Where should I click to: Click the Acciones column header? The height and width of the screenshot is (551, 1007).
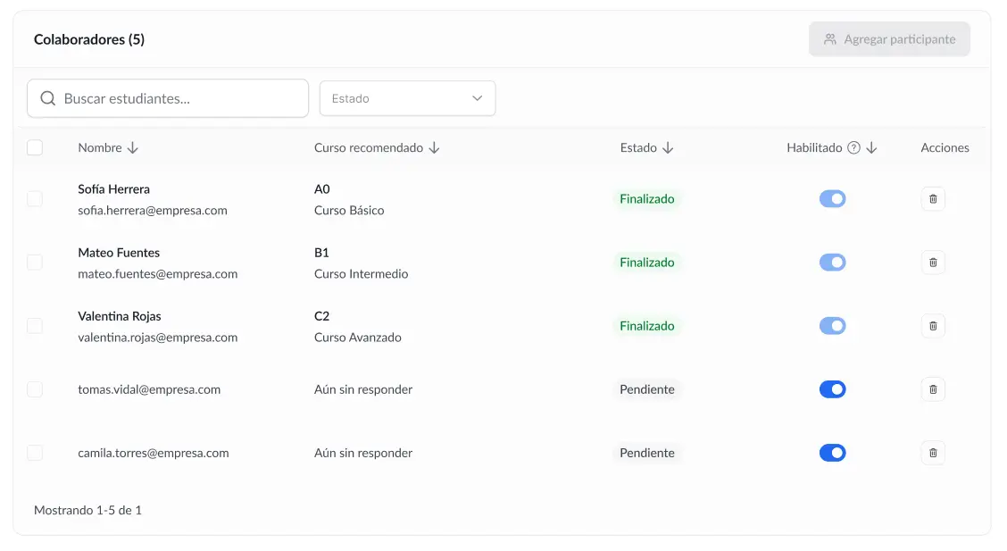pyautogui.click(x=945, y=147)
